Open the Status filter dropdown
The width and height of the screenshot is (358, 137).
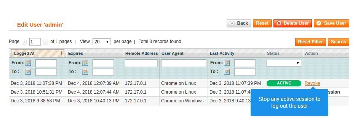pyautogui.click(x=284, y=63)
